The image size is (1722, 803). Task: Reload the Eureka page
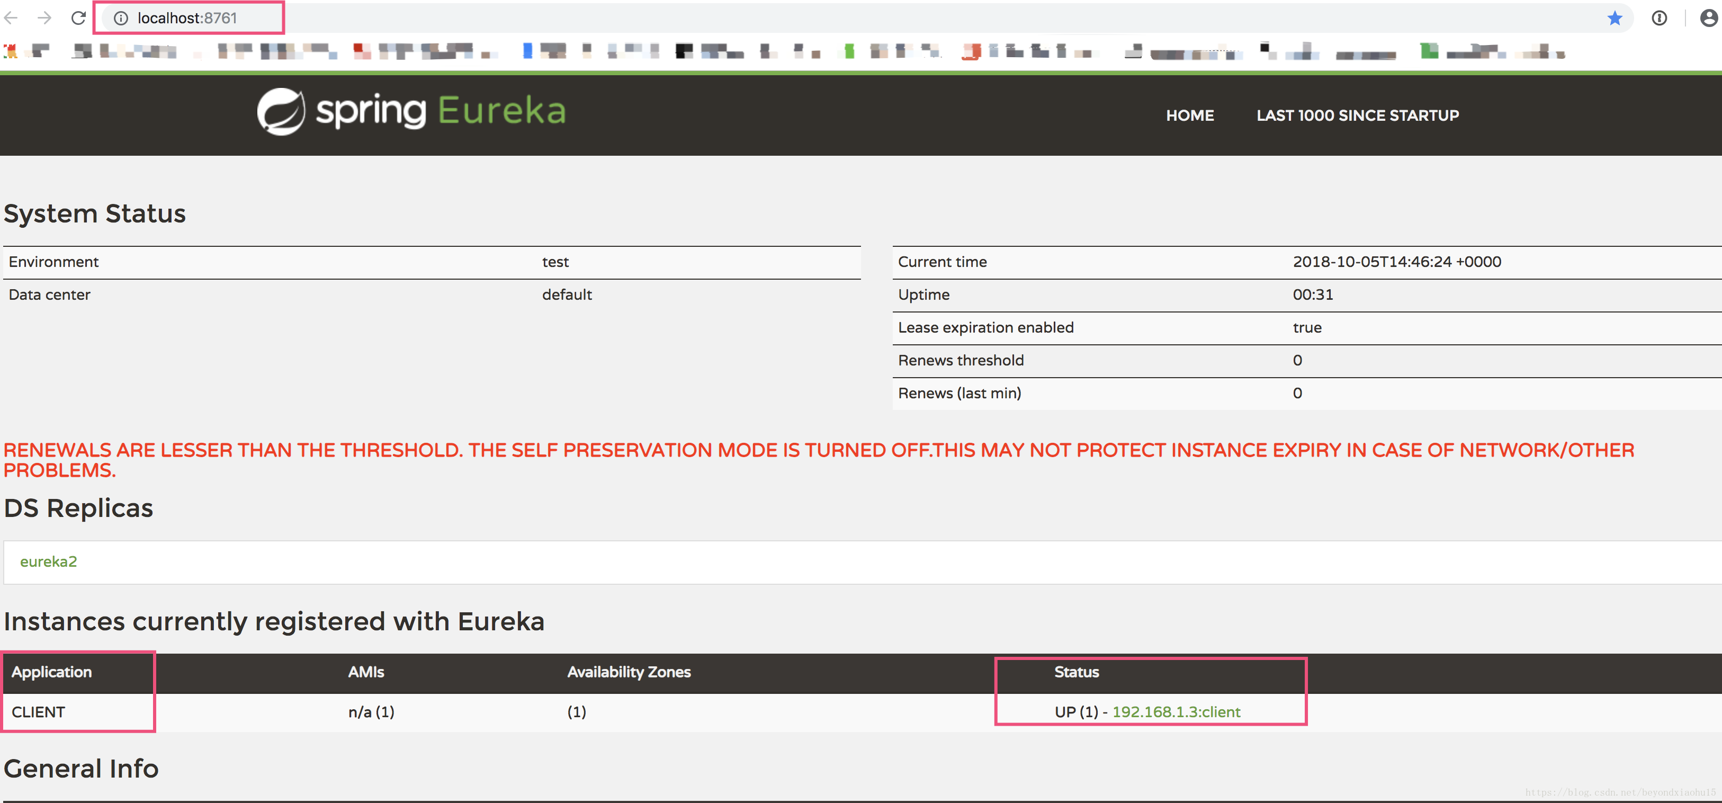(x=79, y=18)
